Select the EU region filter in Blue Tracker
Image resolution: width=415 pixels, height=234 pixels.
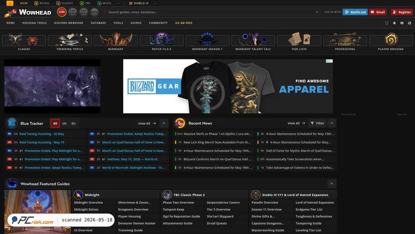point(73,123)
